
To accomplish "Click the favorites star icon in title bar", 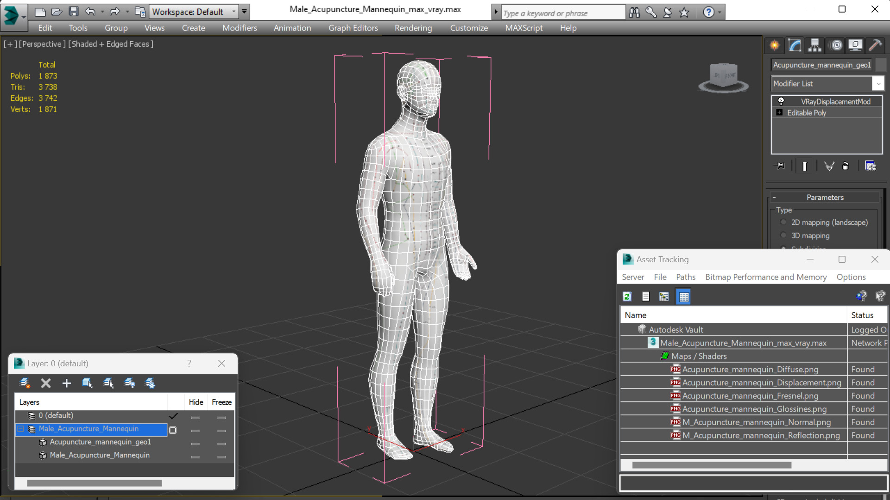I will point(684,12).
